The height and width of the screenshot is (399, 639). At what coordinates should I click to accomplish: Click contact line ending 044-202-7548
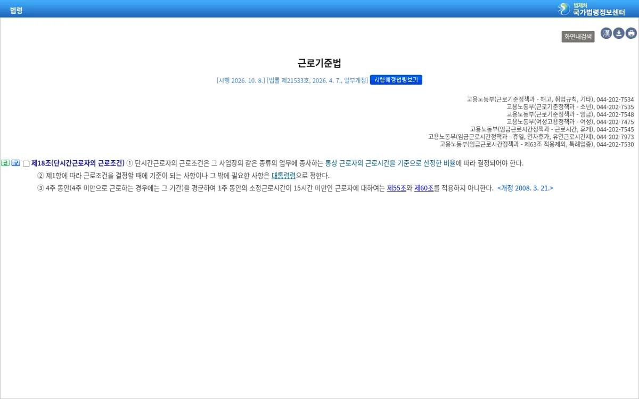(x=570, y=114)
